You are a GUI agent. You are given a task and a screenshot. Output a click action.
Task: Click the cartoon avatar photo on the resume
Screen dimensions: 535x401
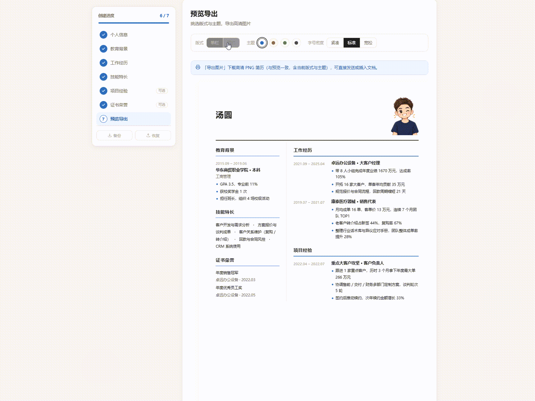coord(404,116)
